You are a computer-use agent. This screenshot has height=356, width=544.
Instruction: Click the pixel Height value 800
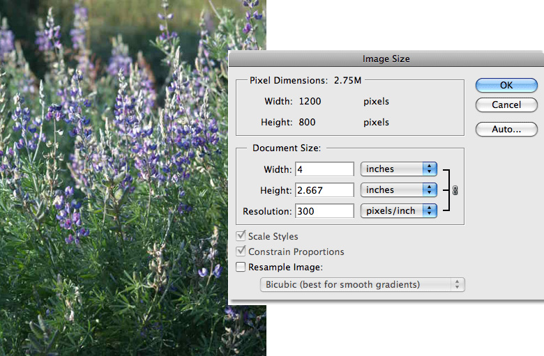click(307, 123)
